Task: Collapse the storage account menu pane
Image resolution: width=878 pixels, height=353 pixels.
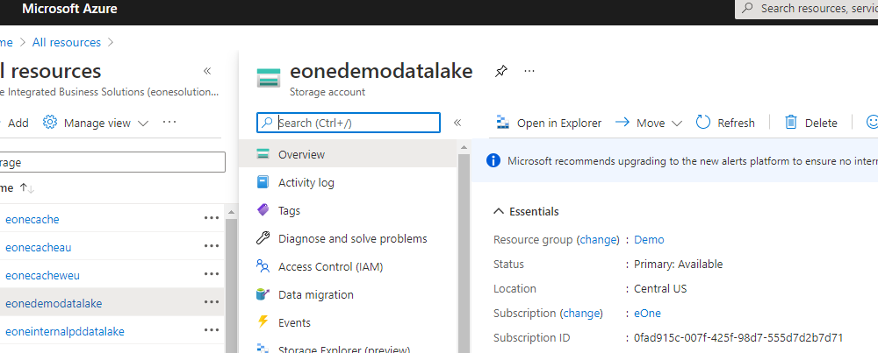Action: tap(457, 123)
